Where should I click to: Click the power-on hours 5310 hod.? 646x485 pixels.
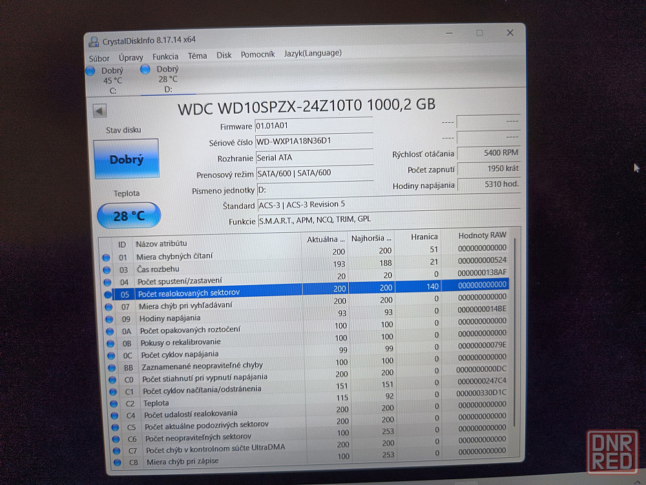[x=489, y=184]
